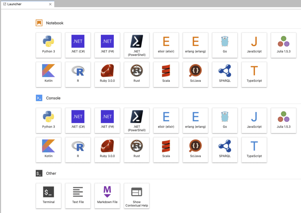Screen dimensions: 301x213
Task: Create a .NET (F#) notebook
Action: [x=107, y=45]
